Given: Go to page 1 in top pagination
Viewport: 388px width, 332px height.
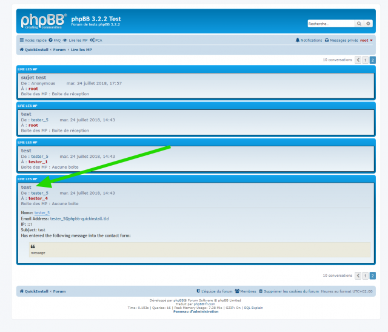Looking at the screenshot, I should tap(366, 60).
